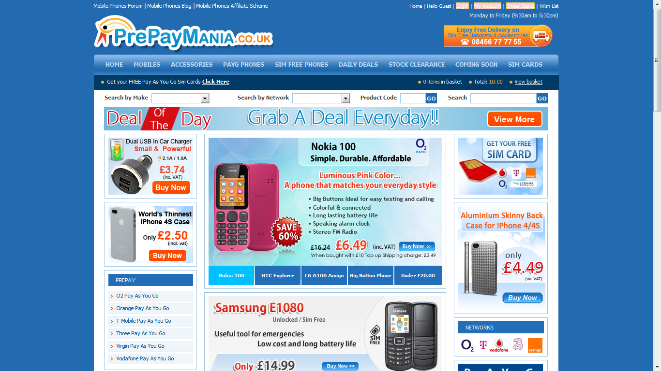
Task: Click GO next to Product Code field
Action: [431, 98]
